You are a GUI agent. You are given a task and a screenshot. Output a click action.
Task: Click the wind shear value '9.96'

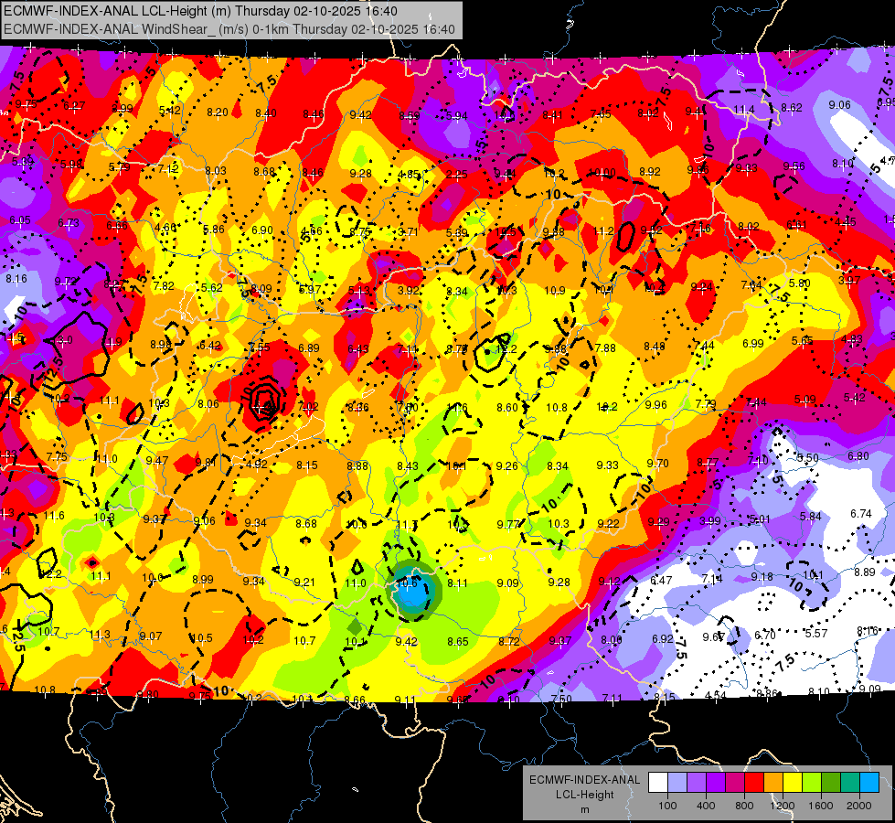[655, 404]
